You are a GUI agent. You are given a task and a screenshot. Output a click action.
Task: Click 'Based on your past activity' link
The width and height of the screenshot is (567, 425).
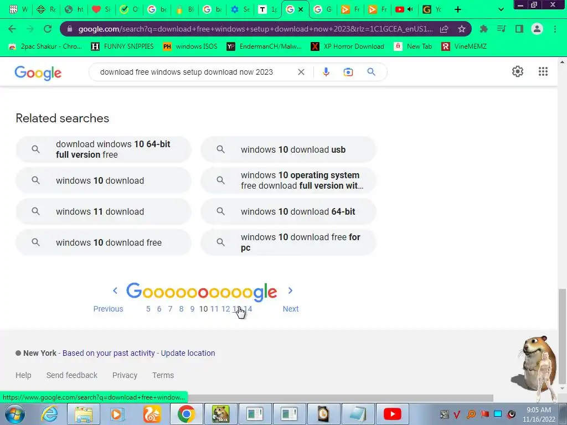coord(109,353)
